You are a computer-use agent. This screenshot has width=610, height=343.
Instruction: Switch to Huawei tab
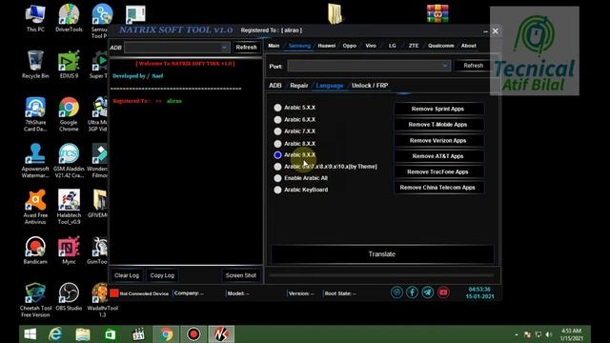click(x=326, y=46)
